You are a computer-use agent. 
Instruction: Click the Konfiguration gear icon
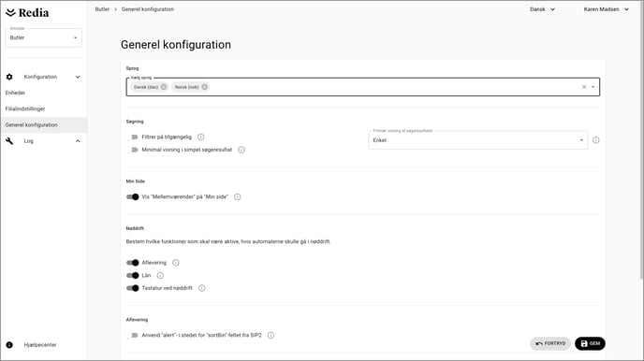[9, 77]
